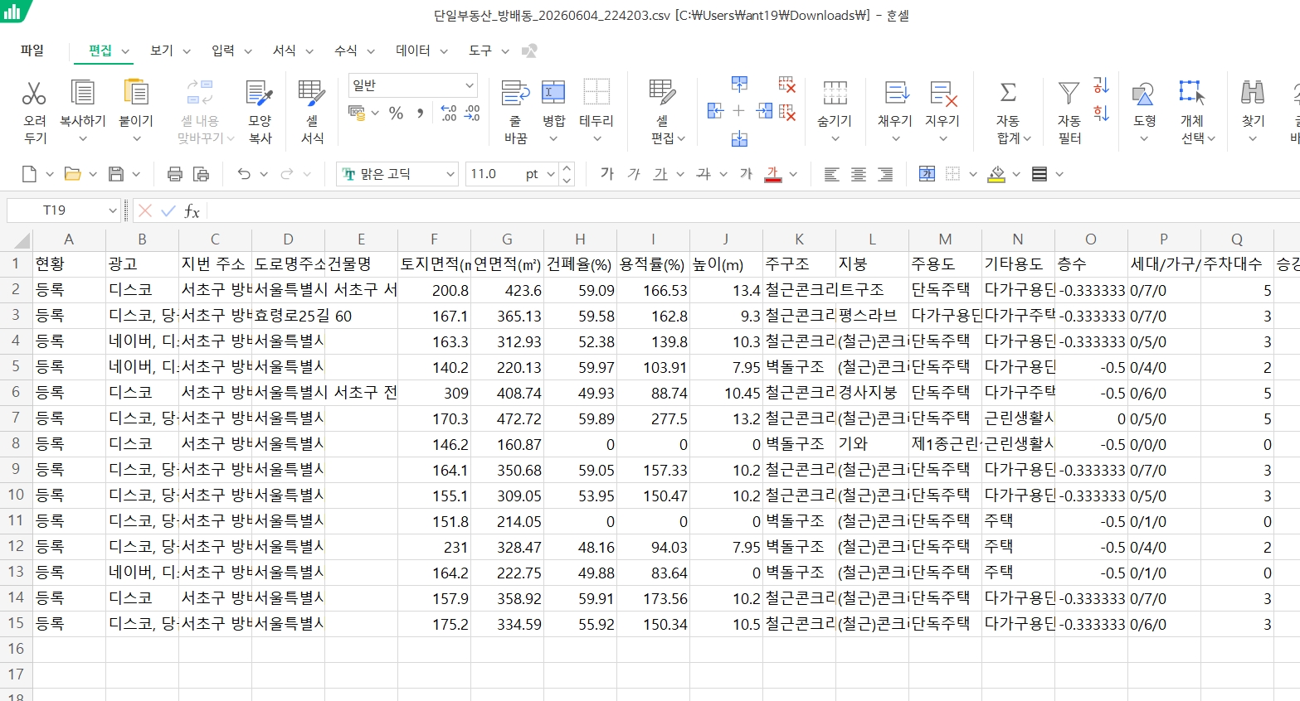The image size is (1300, 701).
Task: Toggle percent style (%) format
Action: point(397,113)
